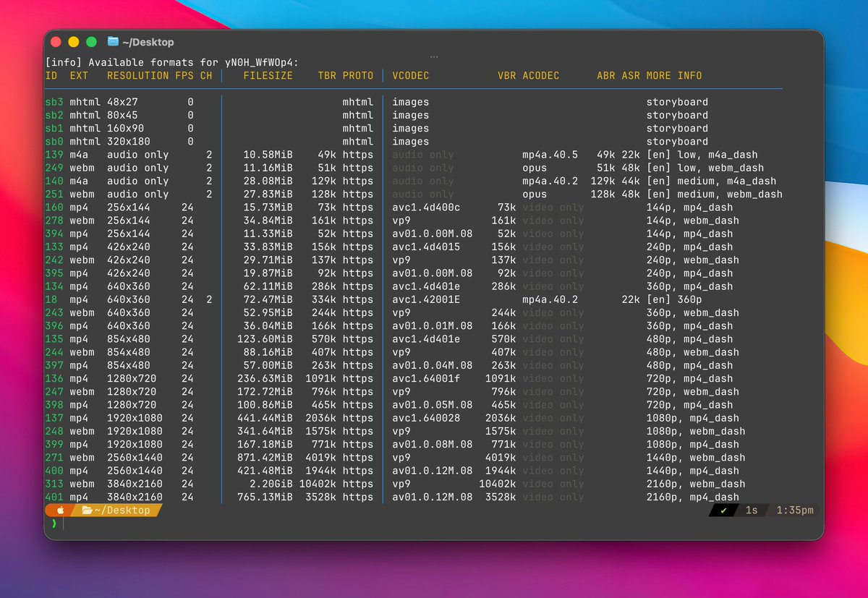Click the Apple logo prompt segment

click(x=61, y=511)
